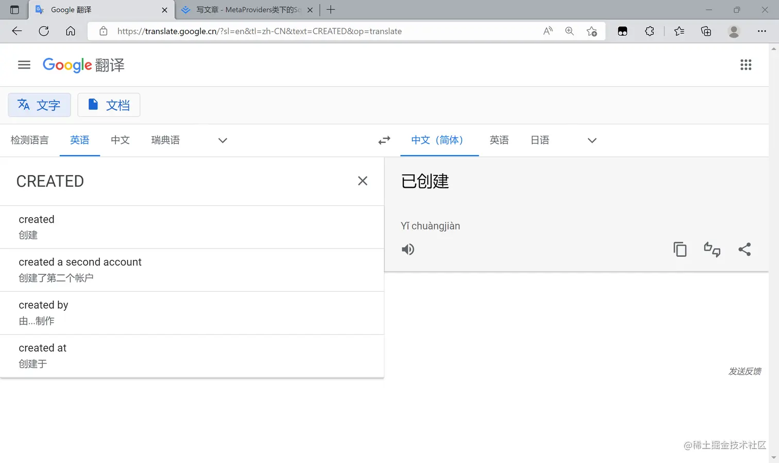Click the scroll-up arrow of page scrollbar

click(773, 48)
